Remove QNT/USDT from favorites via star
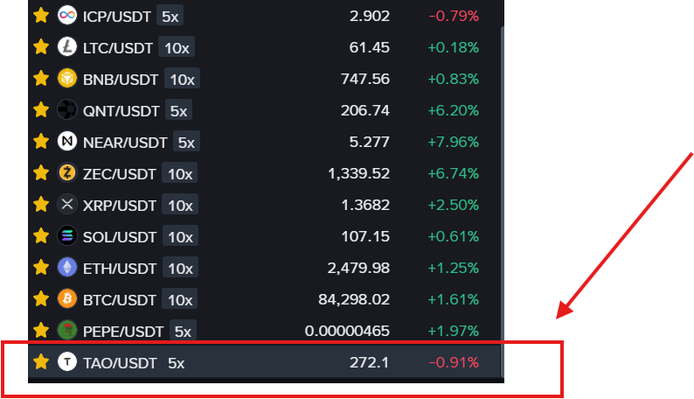 (41, 110)
